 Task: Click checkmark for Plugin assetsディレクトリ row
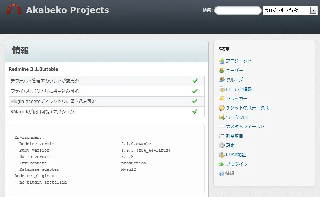click(x=195, y=102)
